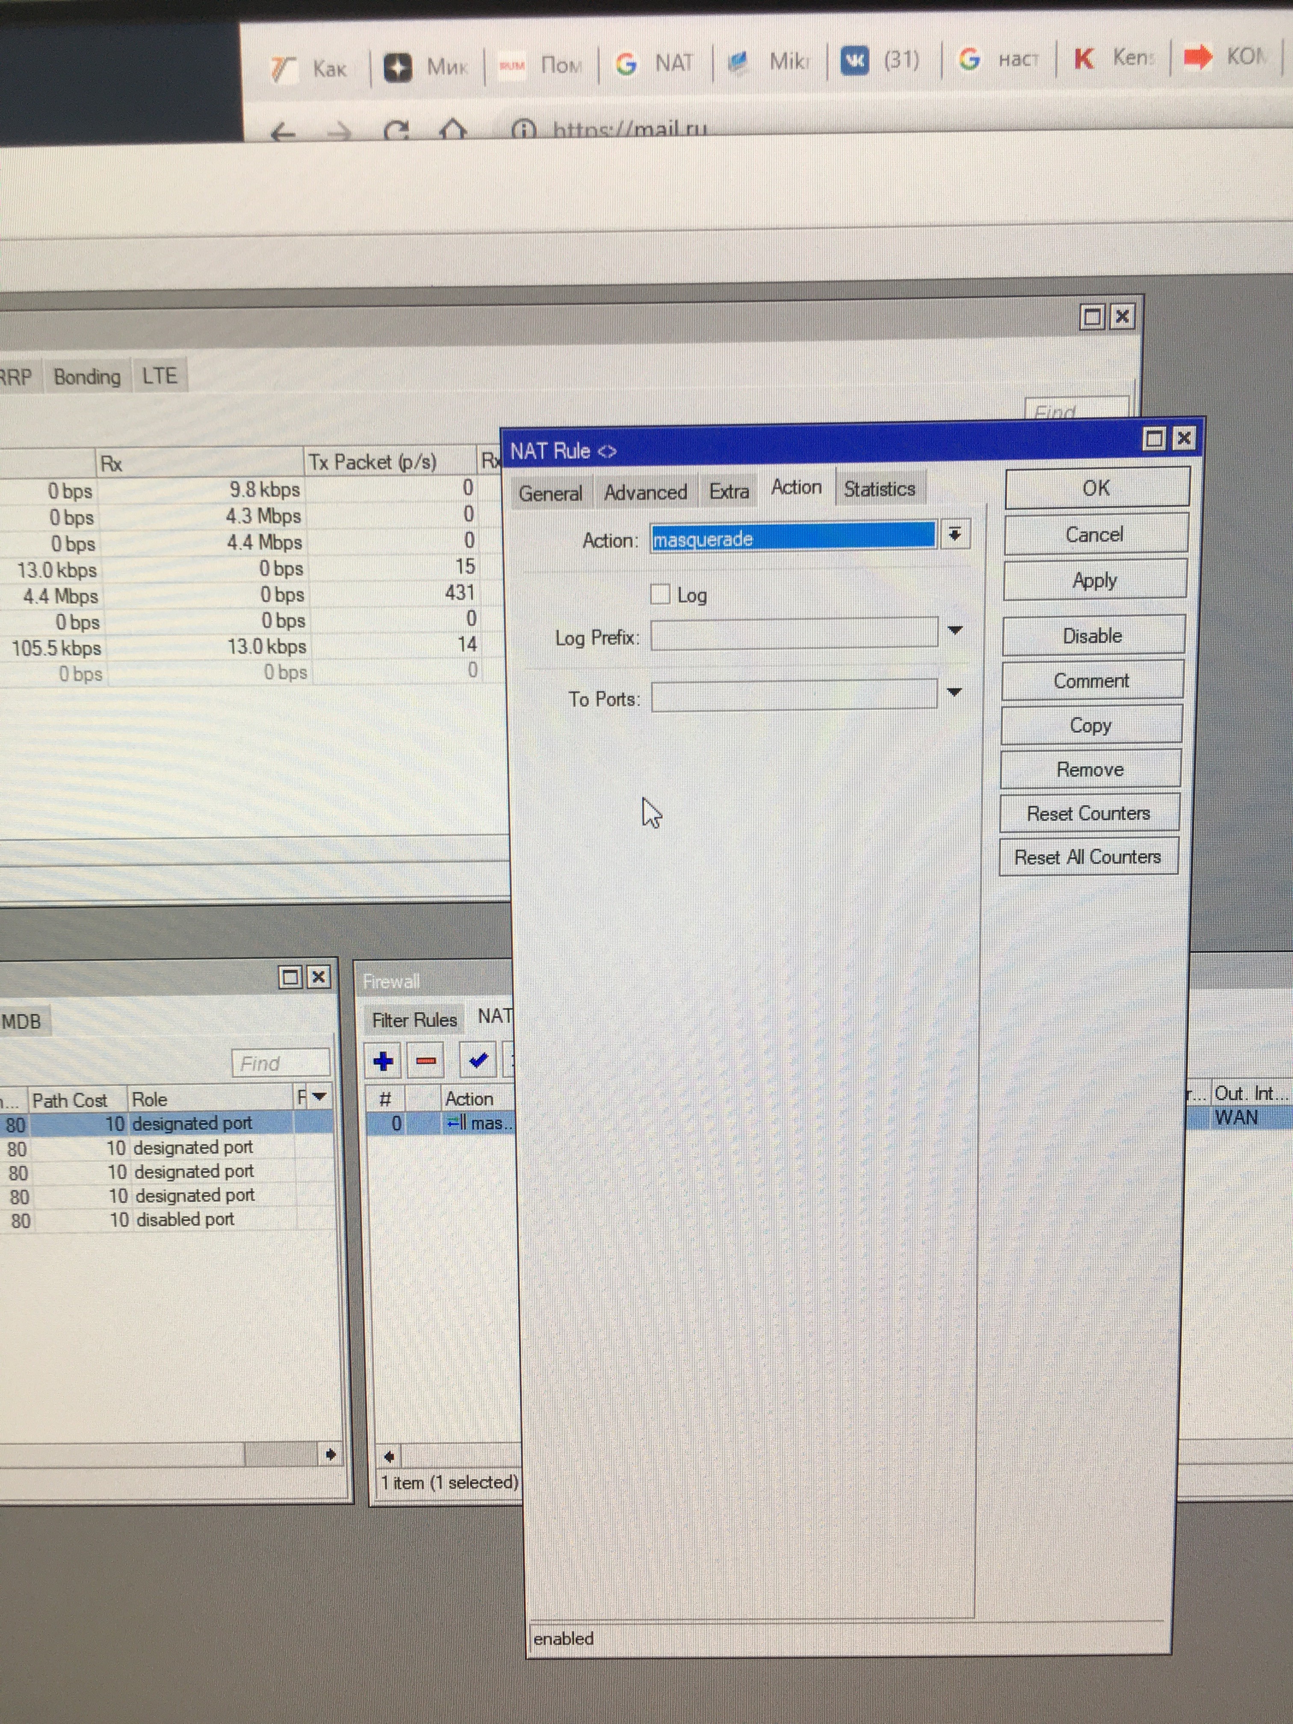1293x1724 pixels.
Task: Switch to Statistics tab in NAT Rule
Action: coord(879,489)
